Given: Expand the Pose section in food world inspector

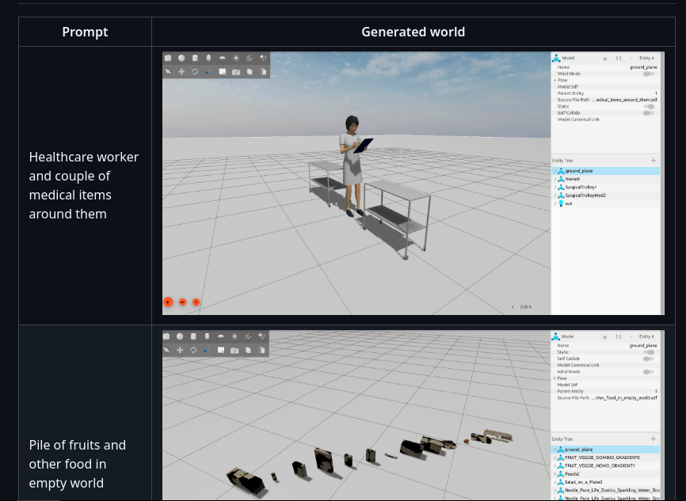Looking at the screenshot, I should [x=555, y=378].
